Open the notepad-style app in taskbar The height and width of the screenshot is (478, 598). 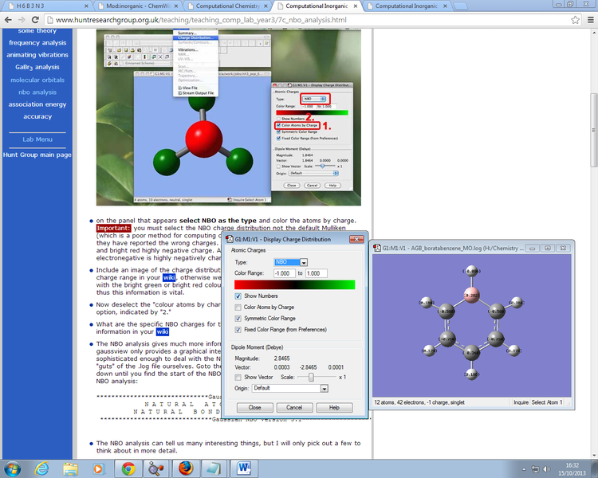tap(214, 468)
